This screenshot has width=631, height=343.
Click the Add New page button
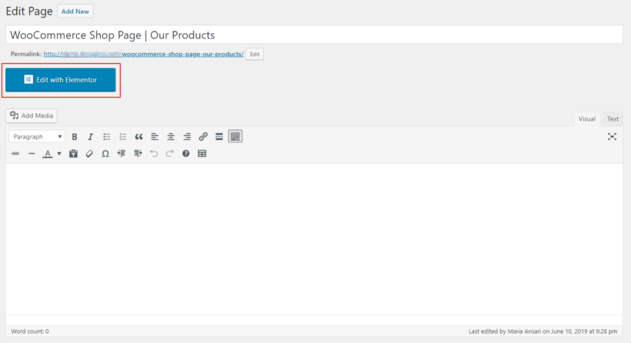click(75, 12)
